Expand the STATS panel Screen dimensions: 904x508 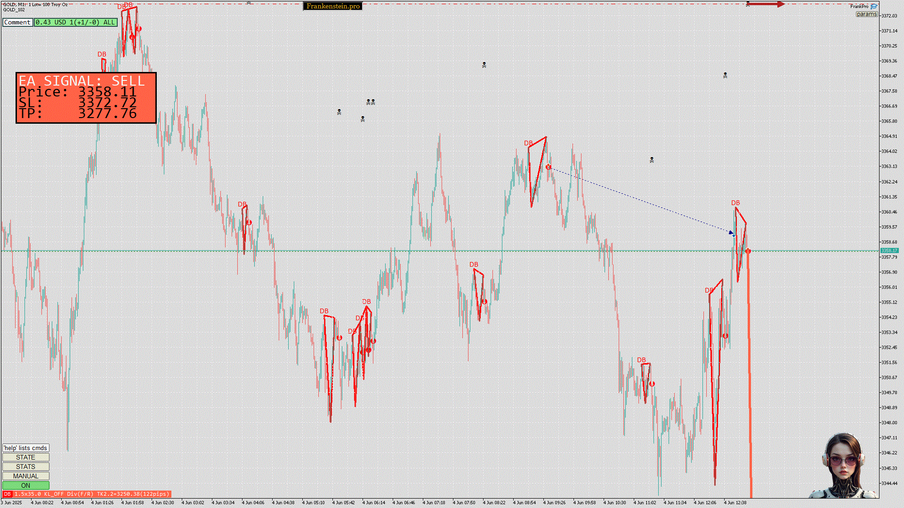25,467
